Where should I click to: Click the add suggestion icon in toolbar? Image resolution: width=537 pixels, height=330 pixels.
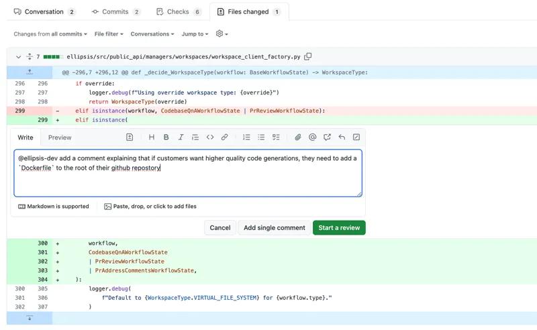[130, 137]
